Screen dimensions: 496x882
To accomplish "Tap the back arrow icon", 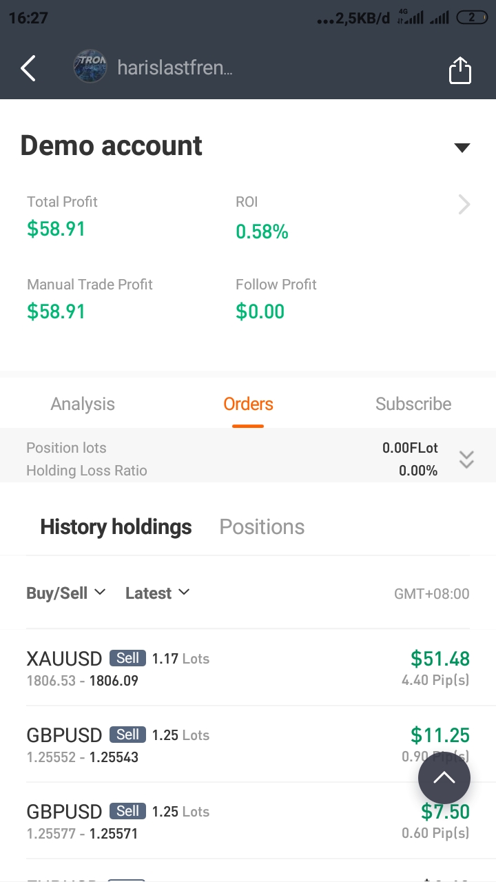I will 28,68.
